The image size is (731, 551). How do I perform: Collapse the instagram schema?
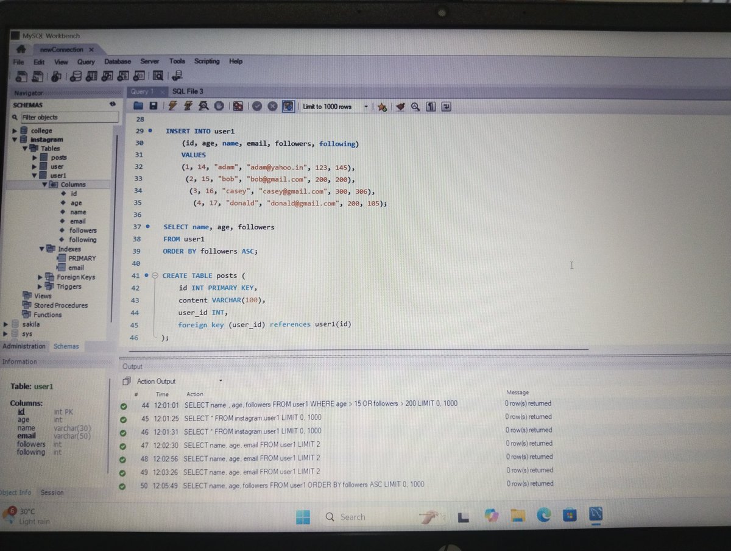15,140
